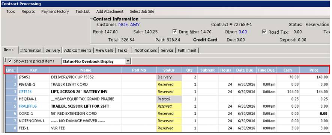Click the 0.25 price of HEQTAX-1 row
This screenshot has height=135, width=332.
pyautogui.click(x=314, y=99)
